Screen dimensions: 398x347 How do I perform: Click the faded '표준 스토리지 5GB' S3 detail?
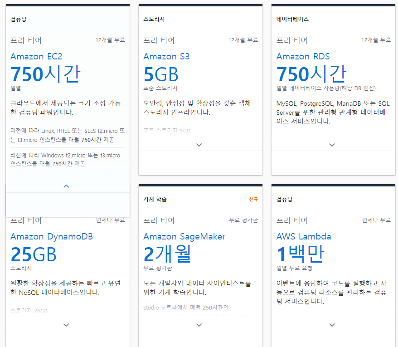[167, 131]
